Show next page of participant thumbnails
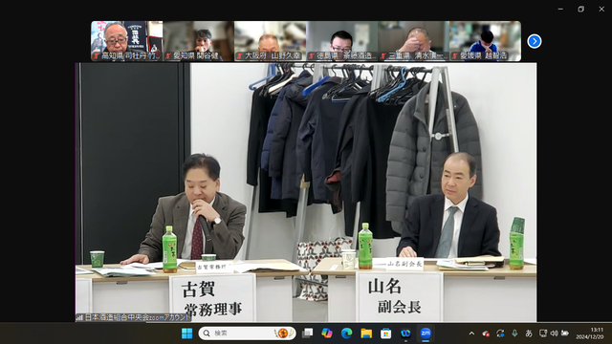The width and height of the screenshot is (612, 344). [534, 41]
